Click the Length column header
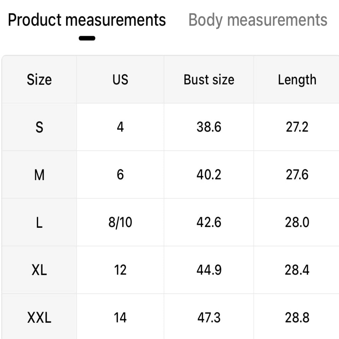Image resolution: width=339 pixels, height=339 pixels. pyautogui.click(x=297, y=80)
